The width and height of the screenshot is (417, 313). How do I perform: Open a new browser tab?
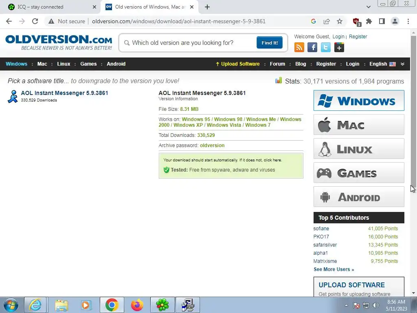coord(207,7)
